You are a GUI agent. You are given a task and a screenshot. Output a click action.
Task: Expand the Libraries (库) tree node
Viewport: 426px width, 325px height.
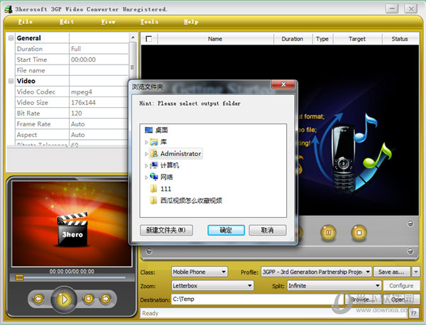click(146, 142)
